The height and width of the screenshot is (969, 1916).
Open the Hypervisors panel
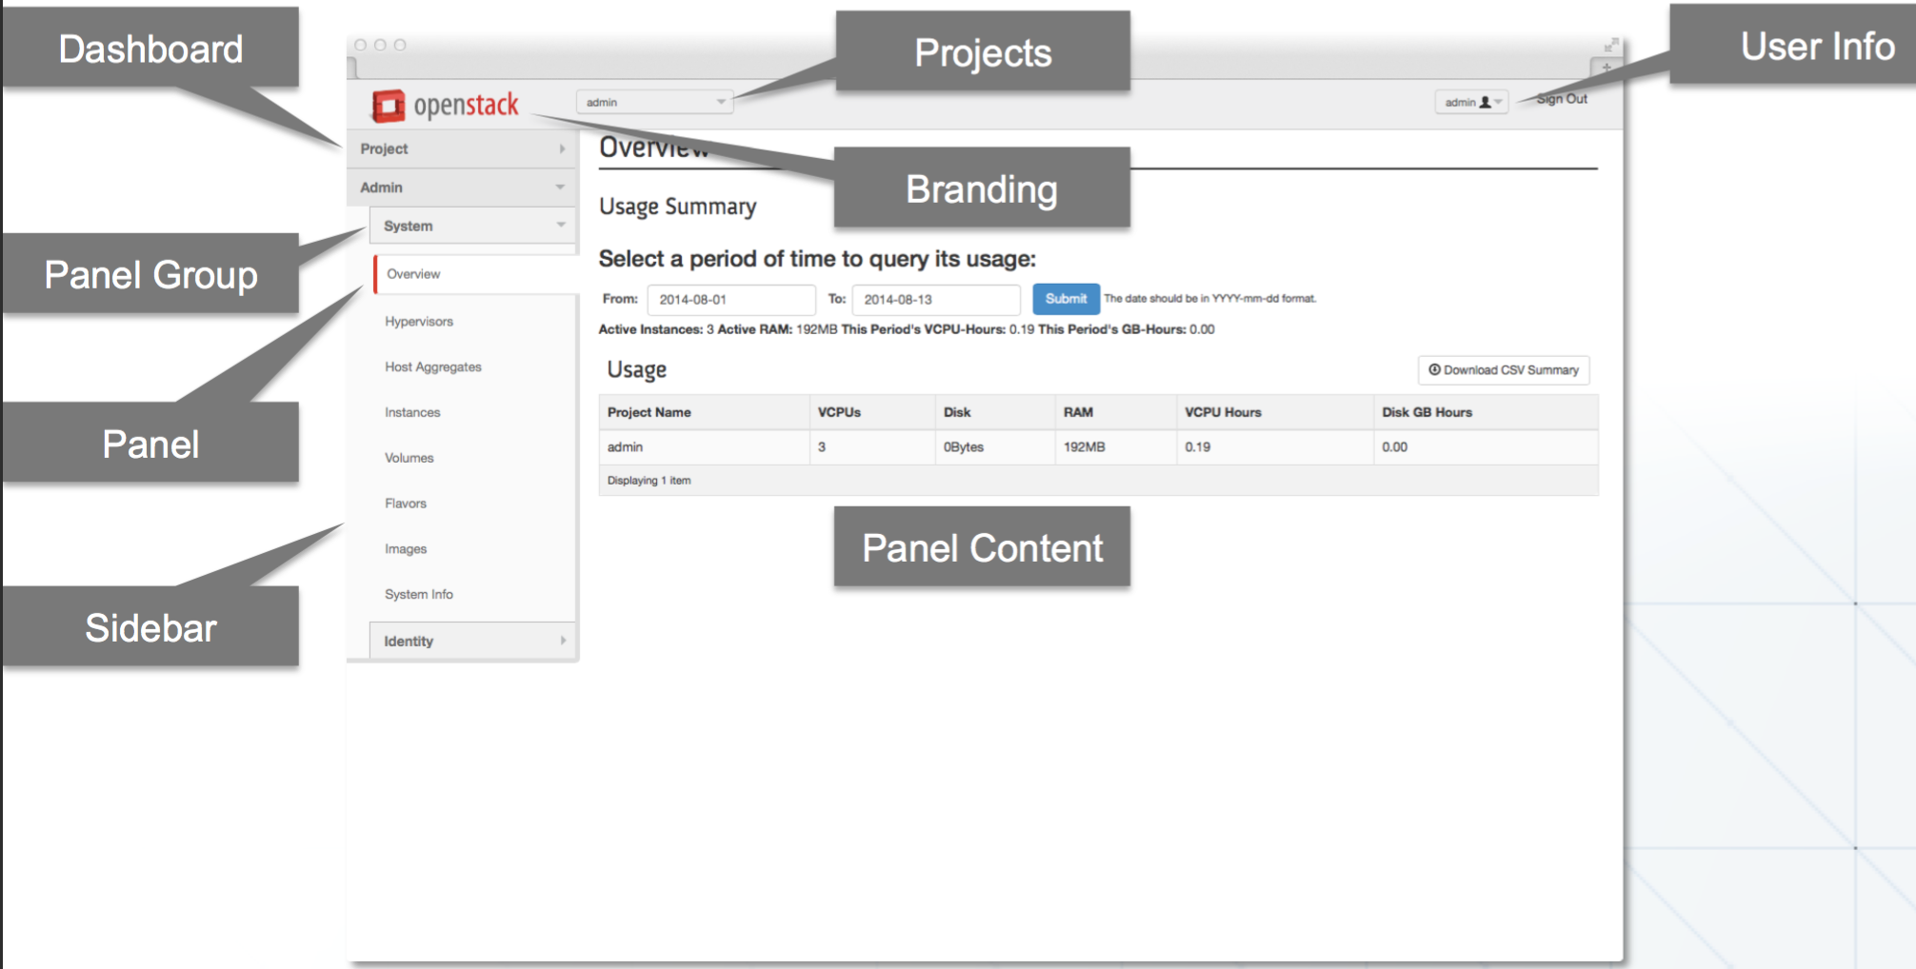(x=419, y=322)
